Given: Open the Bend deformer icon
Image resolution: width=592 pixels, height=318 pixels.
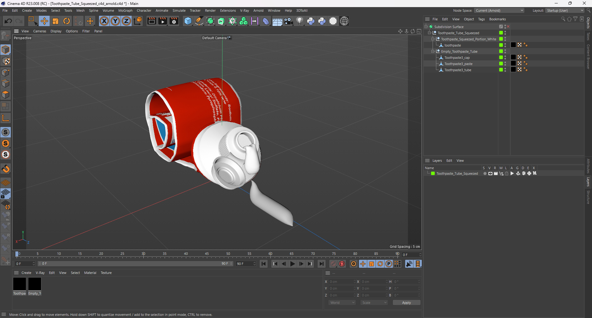Looking at the screenshot, I should (266, 21).
